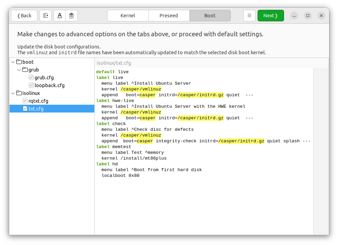Switch to the Kernel tab
This screenshot has width=338, height=245.
pyautogui.click(x=128, y=15)
